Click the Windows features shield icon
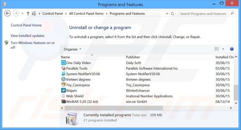This screenshot has width=241, height=130. [x=6, y=42]
